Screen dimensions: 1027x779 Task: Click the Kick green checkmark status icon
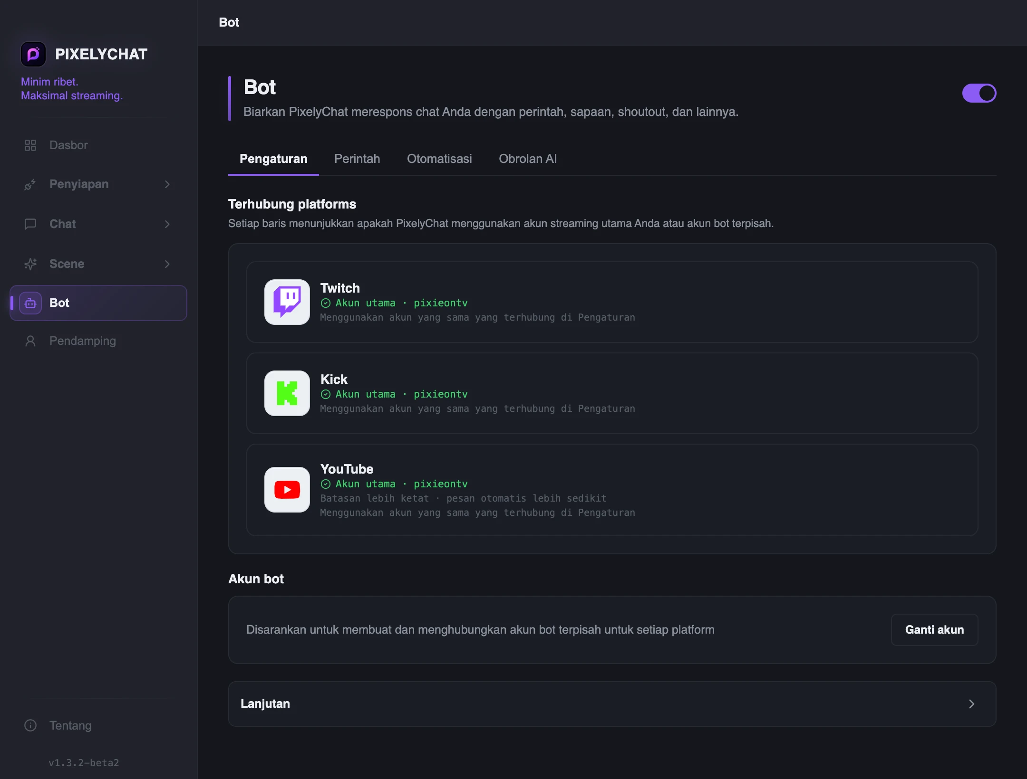[x=326, y=394]
